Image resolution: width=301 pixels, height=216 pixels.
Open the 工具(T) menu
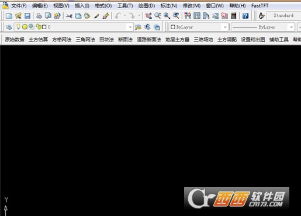coord(125,6)
